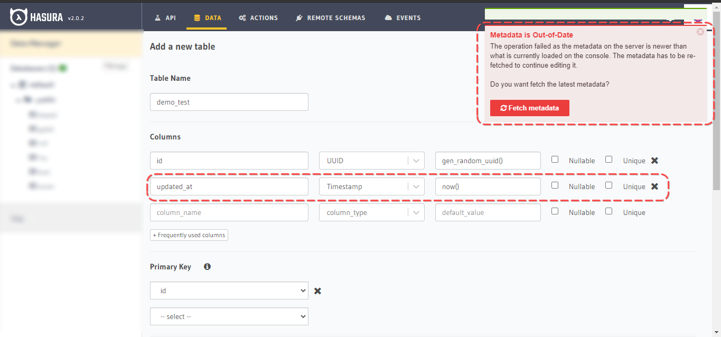The image size is (721, 337).
Task: Toggle Nullable for the id column
Action: tap(555, 159)
